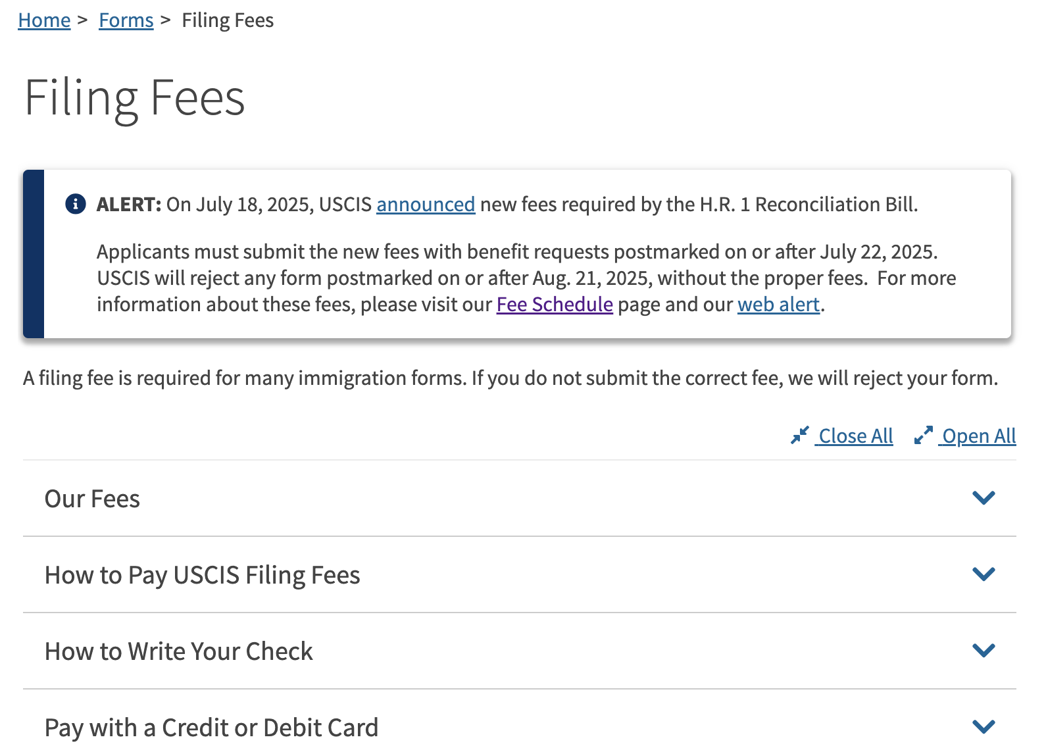Expand Pay with a Credit or Debit Card chevron
The image size is (1046, 754).
(x=984, y=727)
